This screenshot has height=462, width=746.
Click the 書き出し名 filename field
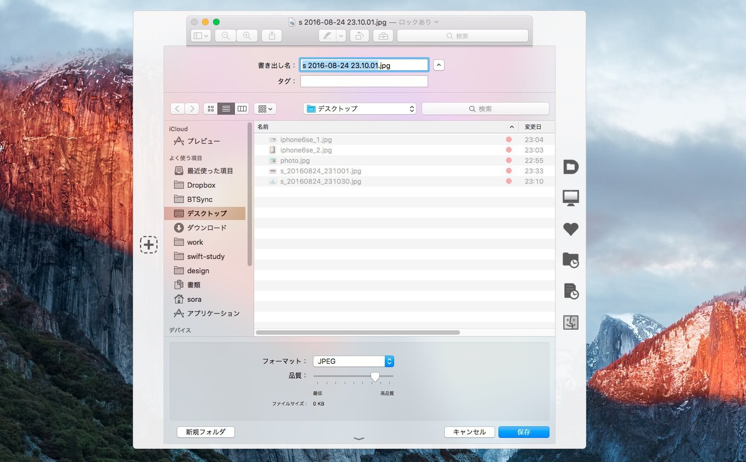[x=364, y=65]
